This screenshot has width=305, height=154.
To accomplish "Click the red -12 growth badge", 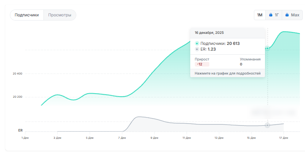I will coord(200,65).
